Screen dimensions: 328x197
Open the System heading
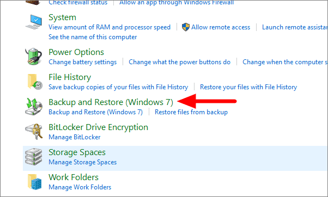point(62,17)
